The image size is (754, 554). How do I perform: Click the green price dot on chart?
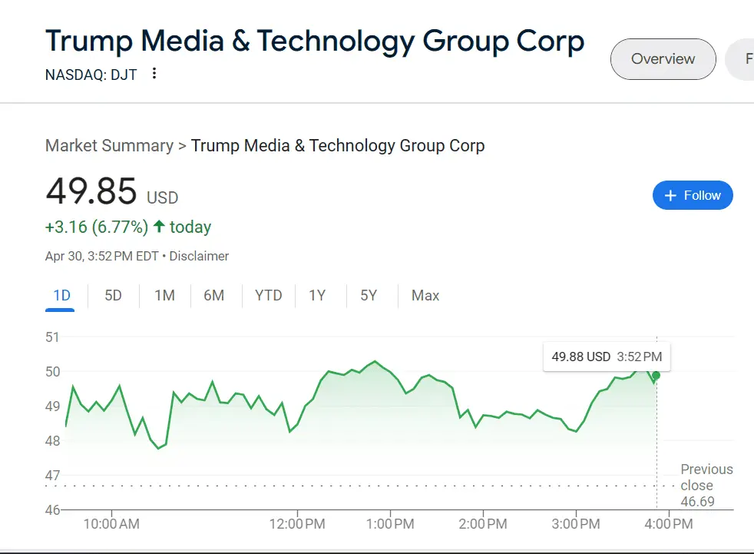(656, 375)
